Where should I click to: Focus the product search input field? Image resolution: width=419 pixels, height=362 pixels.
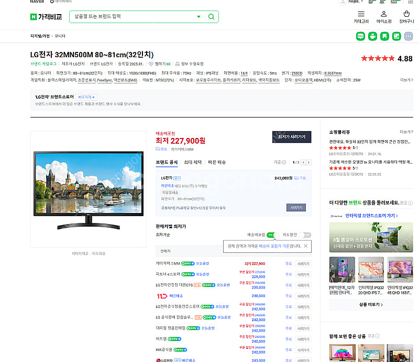click(133, 17)
